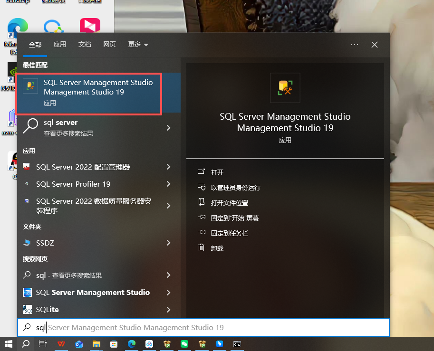This screenshot has height=351, width=434.
Task: Expand the SQL Server Management Studio web result arrow
Action: (x=169, y=293)
